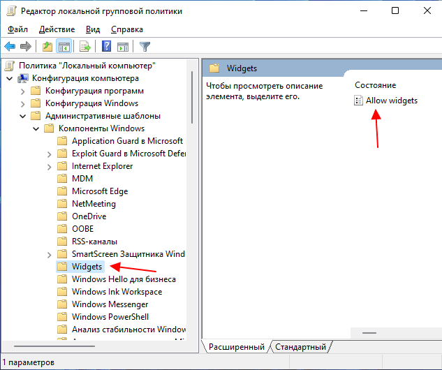Select Windows Hello для бизнеса folder

pos(124,279)
